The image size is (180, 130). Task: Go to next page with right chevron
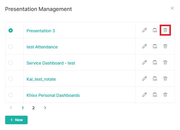tap(45, 107)
